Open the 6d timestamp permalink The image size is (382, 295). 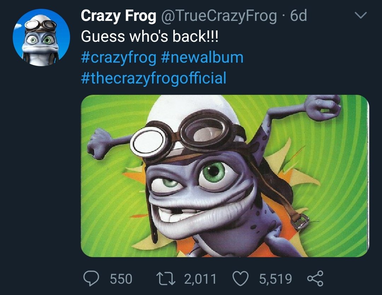tap(299, 16)
